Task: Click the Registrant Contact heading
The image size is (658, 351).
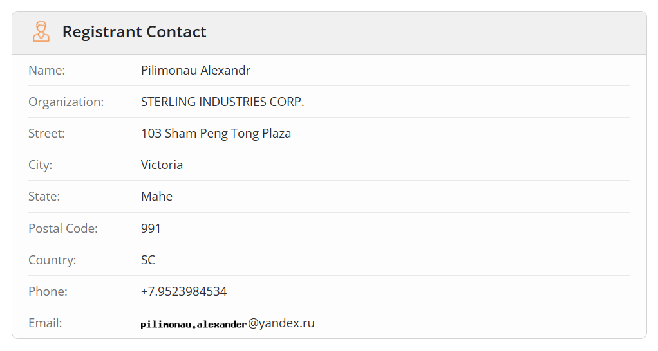Action: [134, 32]
